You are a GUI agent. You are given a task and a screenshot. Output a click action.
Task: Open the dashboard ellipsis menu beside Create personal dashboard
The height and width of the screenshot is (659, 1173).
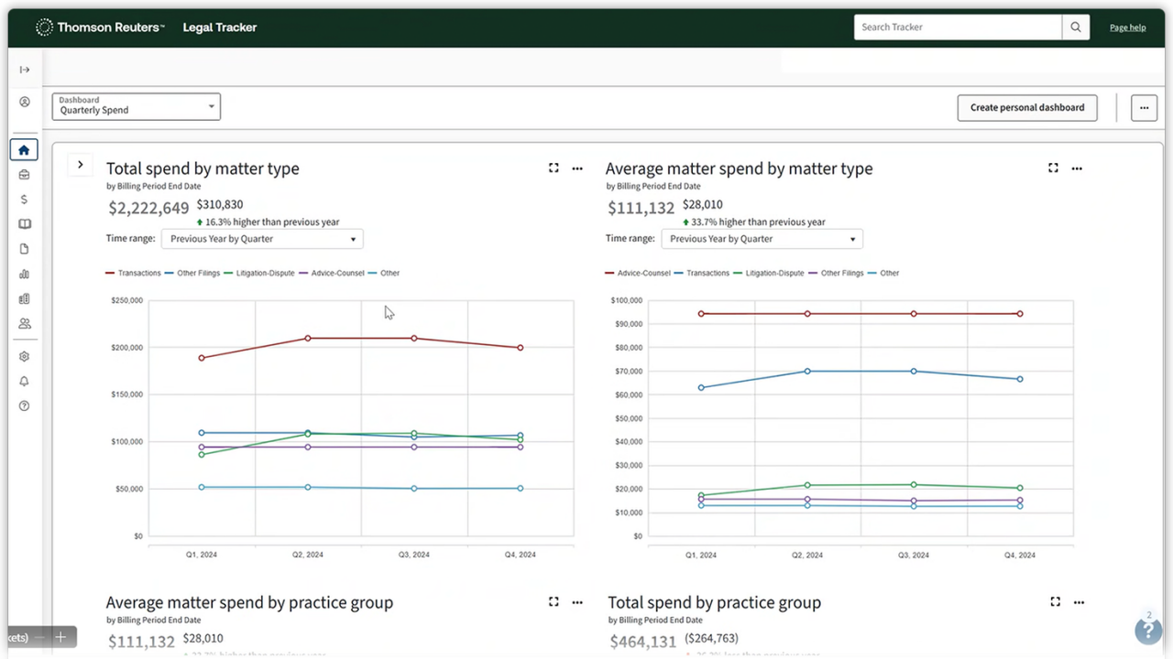point(1144,107)
